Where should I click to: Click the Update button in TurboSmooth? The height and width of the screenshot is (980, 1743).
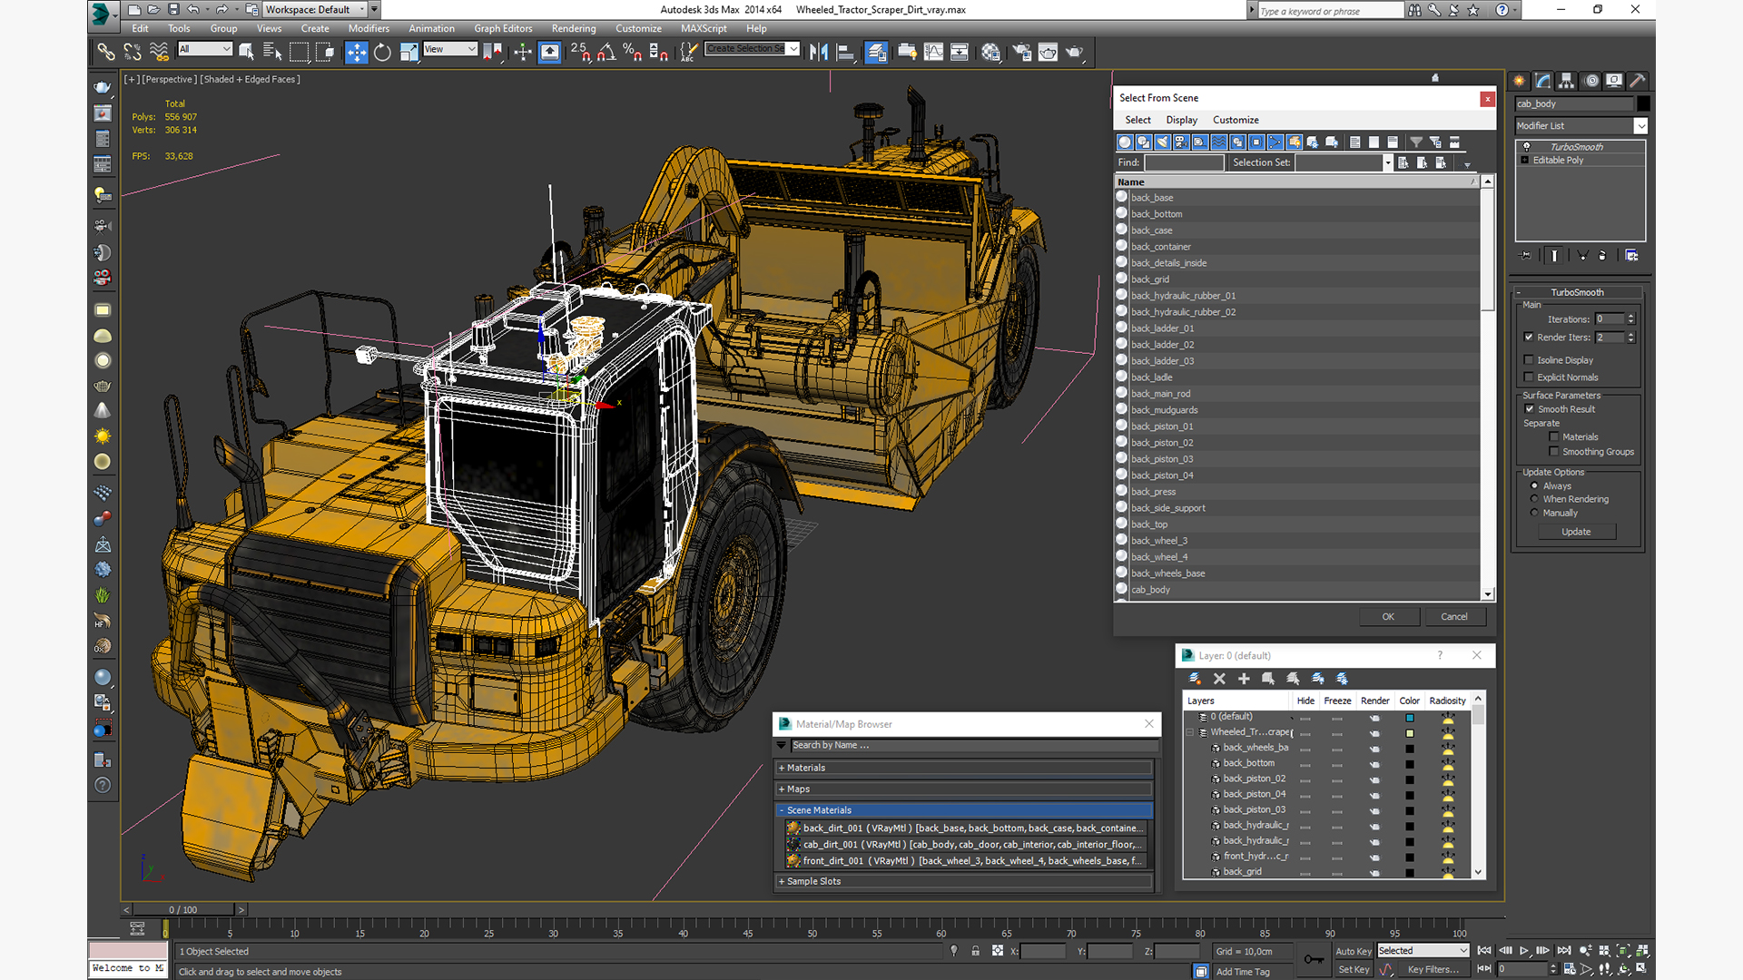point(1576,532)
